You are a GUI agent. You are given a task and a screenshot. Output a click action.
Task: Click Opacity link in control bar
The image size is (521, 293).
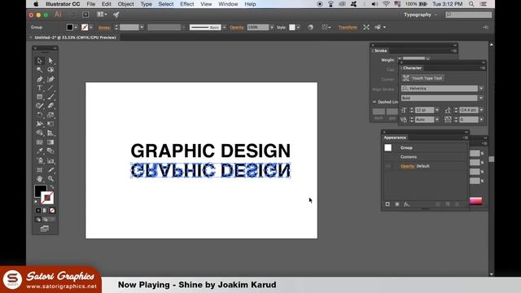pyautogui.click(x=237, y=28)
